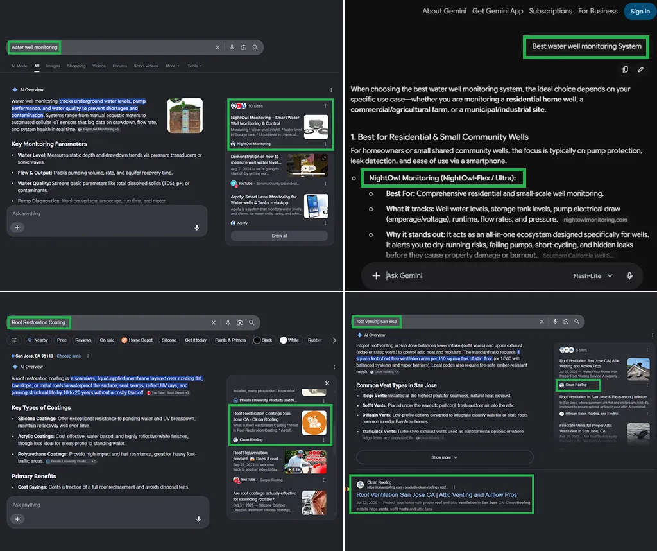Screen dimensions: 657x551
Task: Toggle the Home Depot filter chip
Action: pos(137,340)
